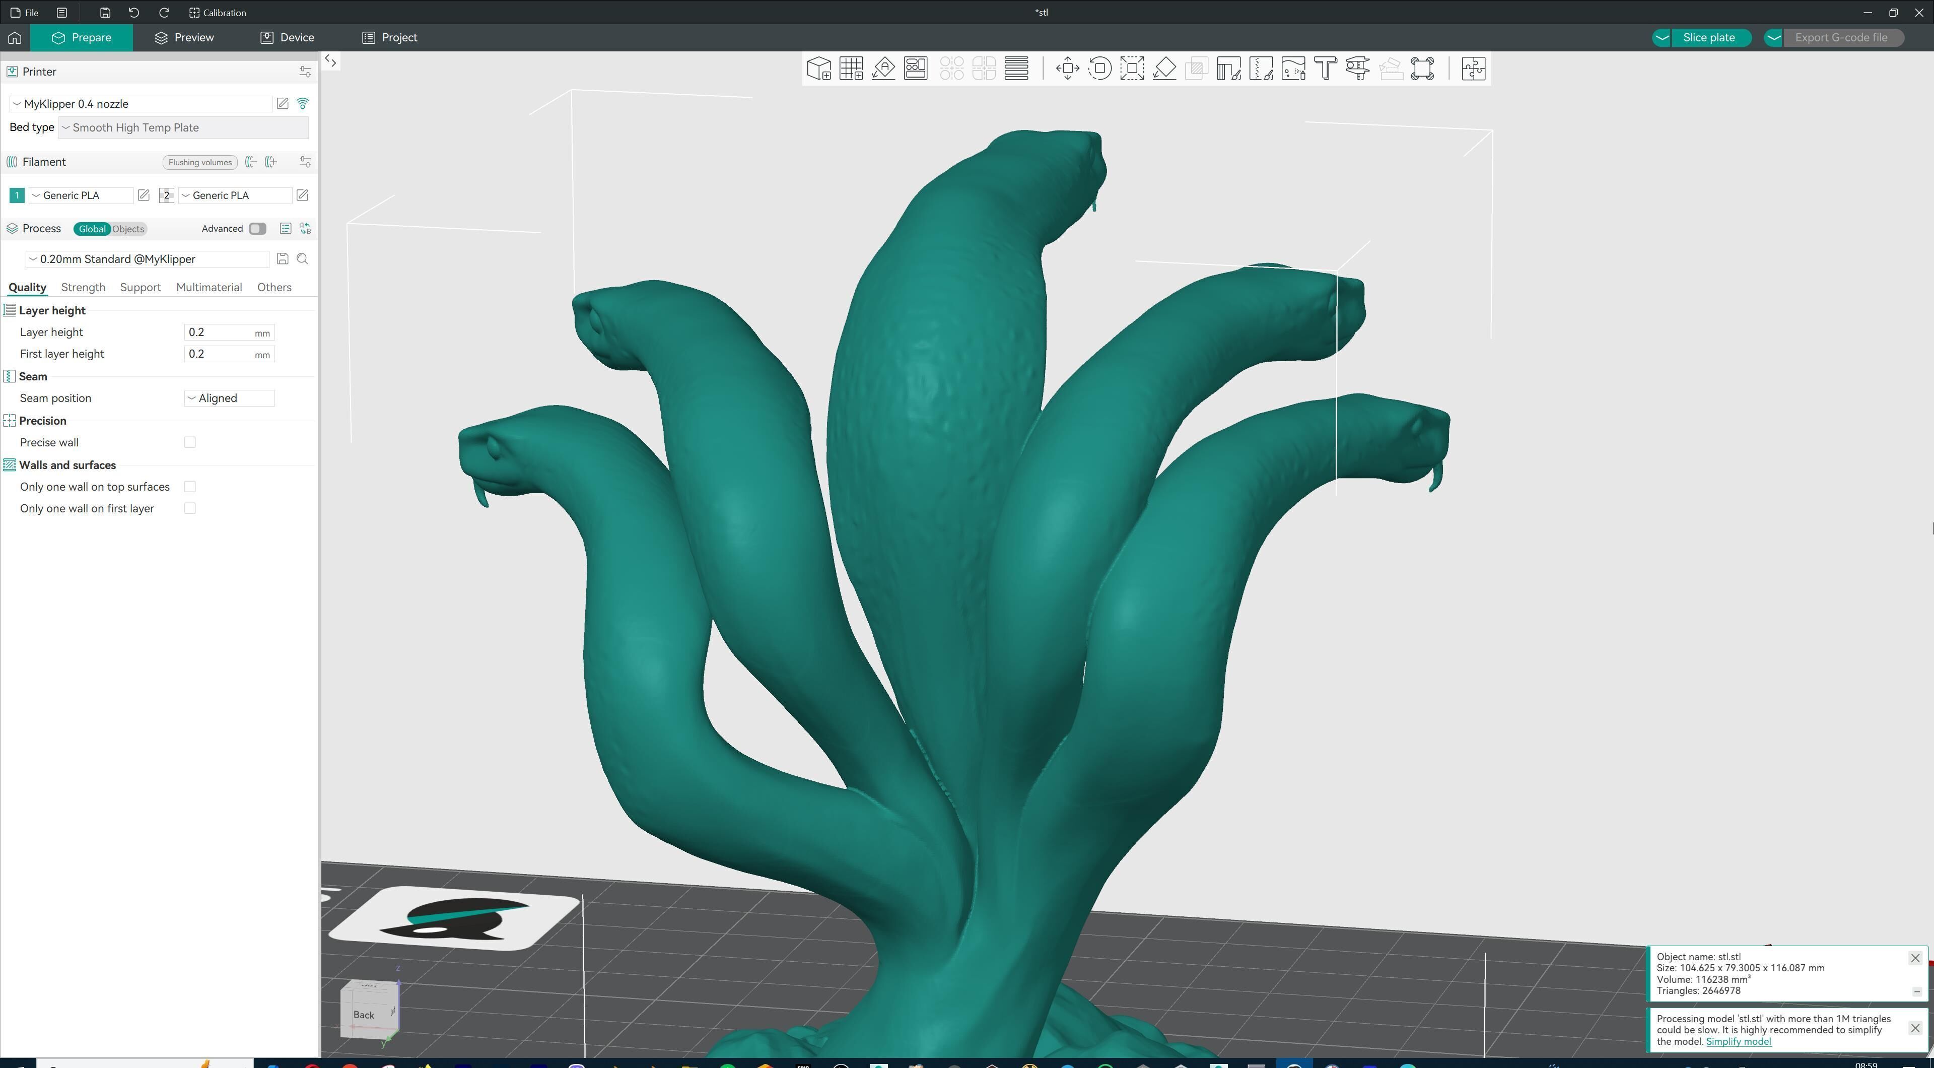
Task: Select the Move tool
Action: [1067, 69]
